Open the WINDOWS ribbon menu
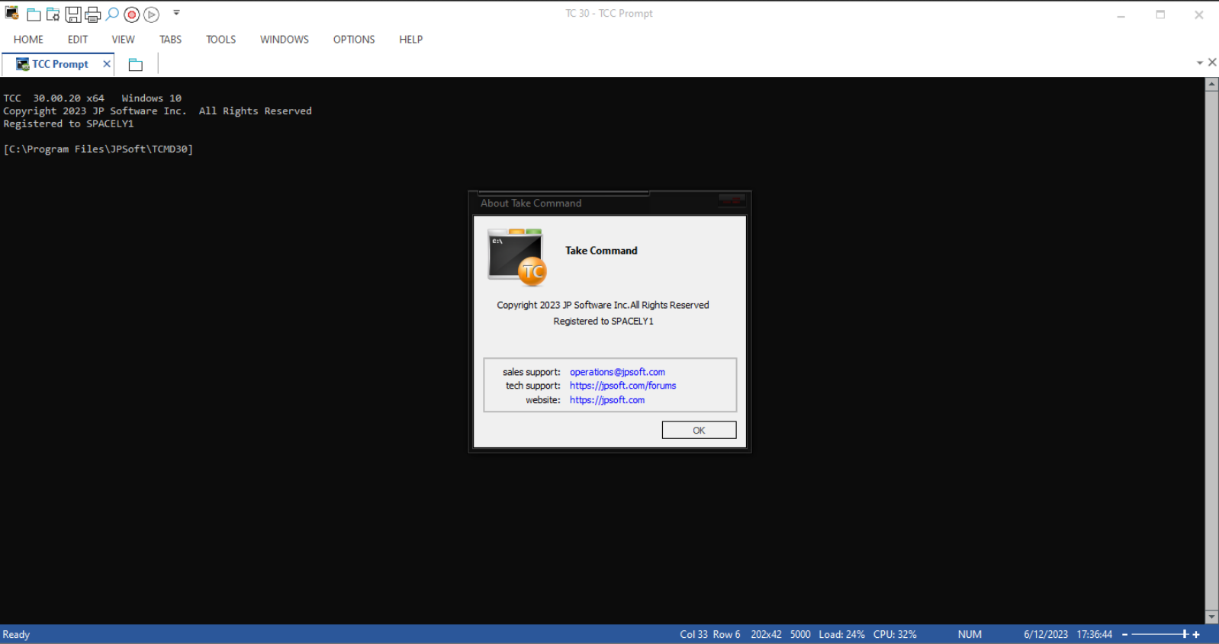The image size is (1219, 644). [x=285, y=40]
